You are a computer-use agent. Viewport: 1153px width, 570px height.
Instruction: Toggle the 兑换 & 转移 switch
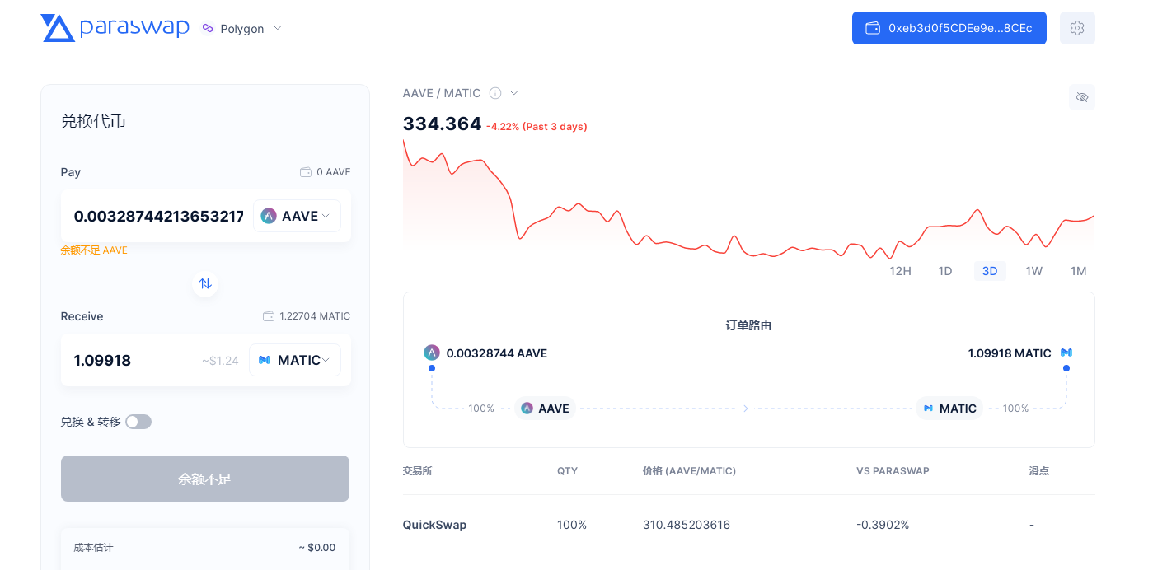(138, 422)
